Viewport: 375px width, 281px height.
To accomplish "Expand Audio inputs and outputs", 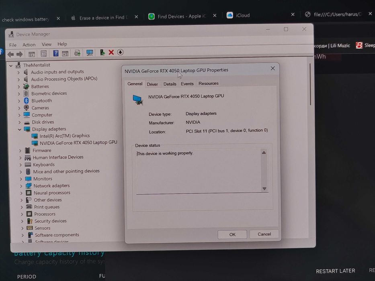I will pos(18,72).
